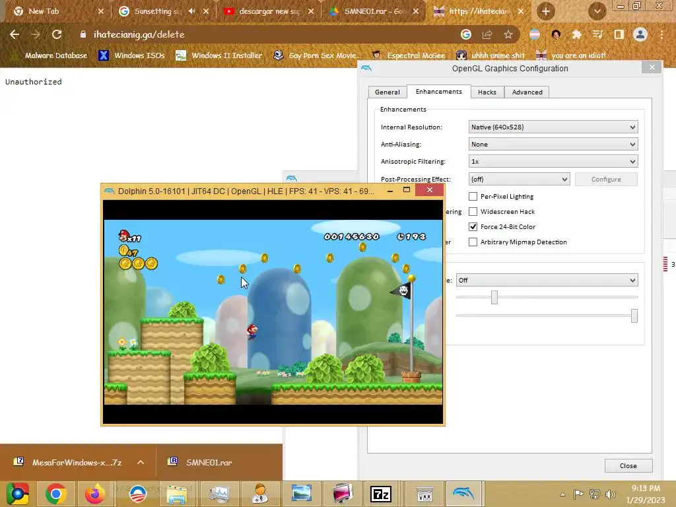This screenshot has height=507, width=676.
Task: Open 7-Zip from the taskbar
Action: tap(381, 494)
